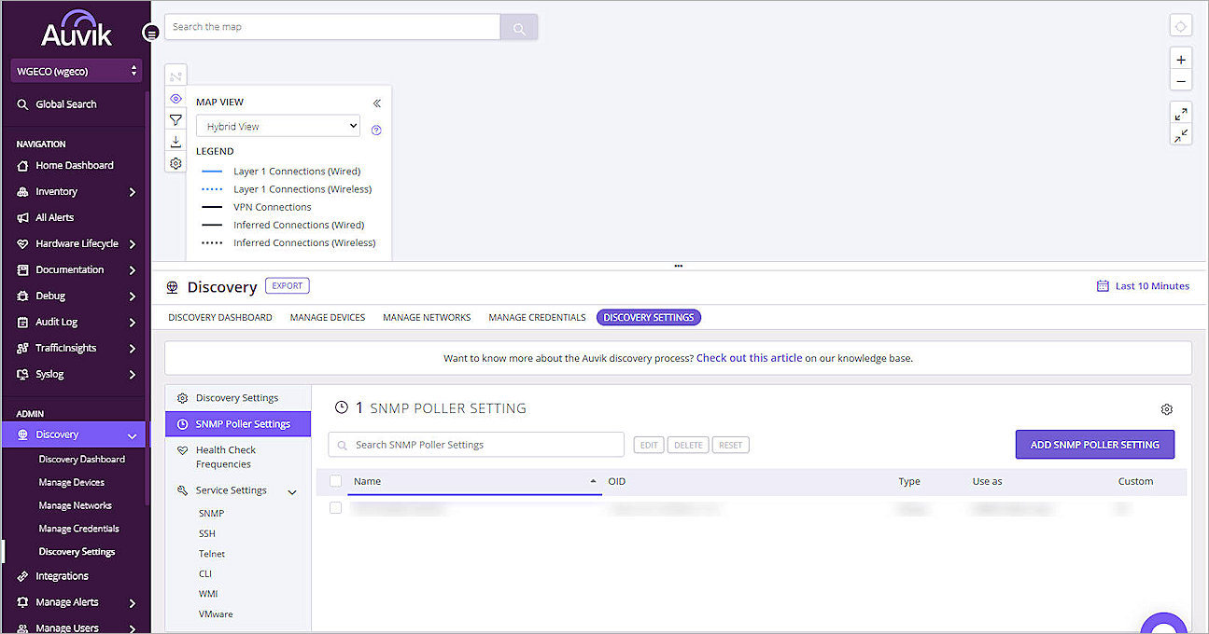Open the Map View help question mark

(x=375, y=130)
